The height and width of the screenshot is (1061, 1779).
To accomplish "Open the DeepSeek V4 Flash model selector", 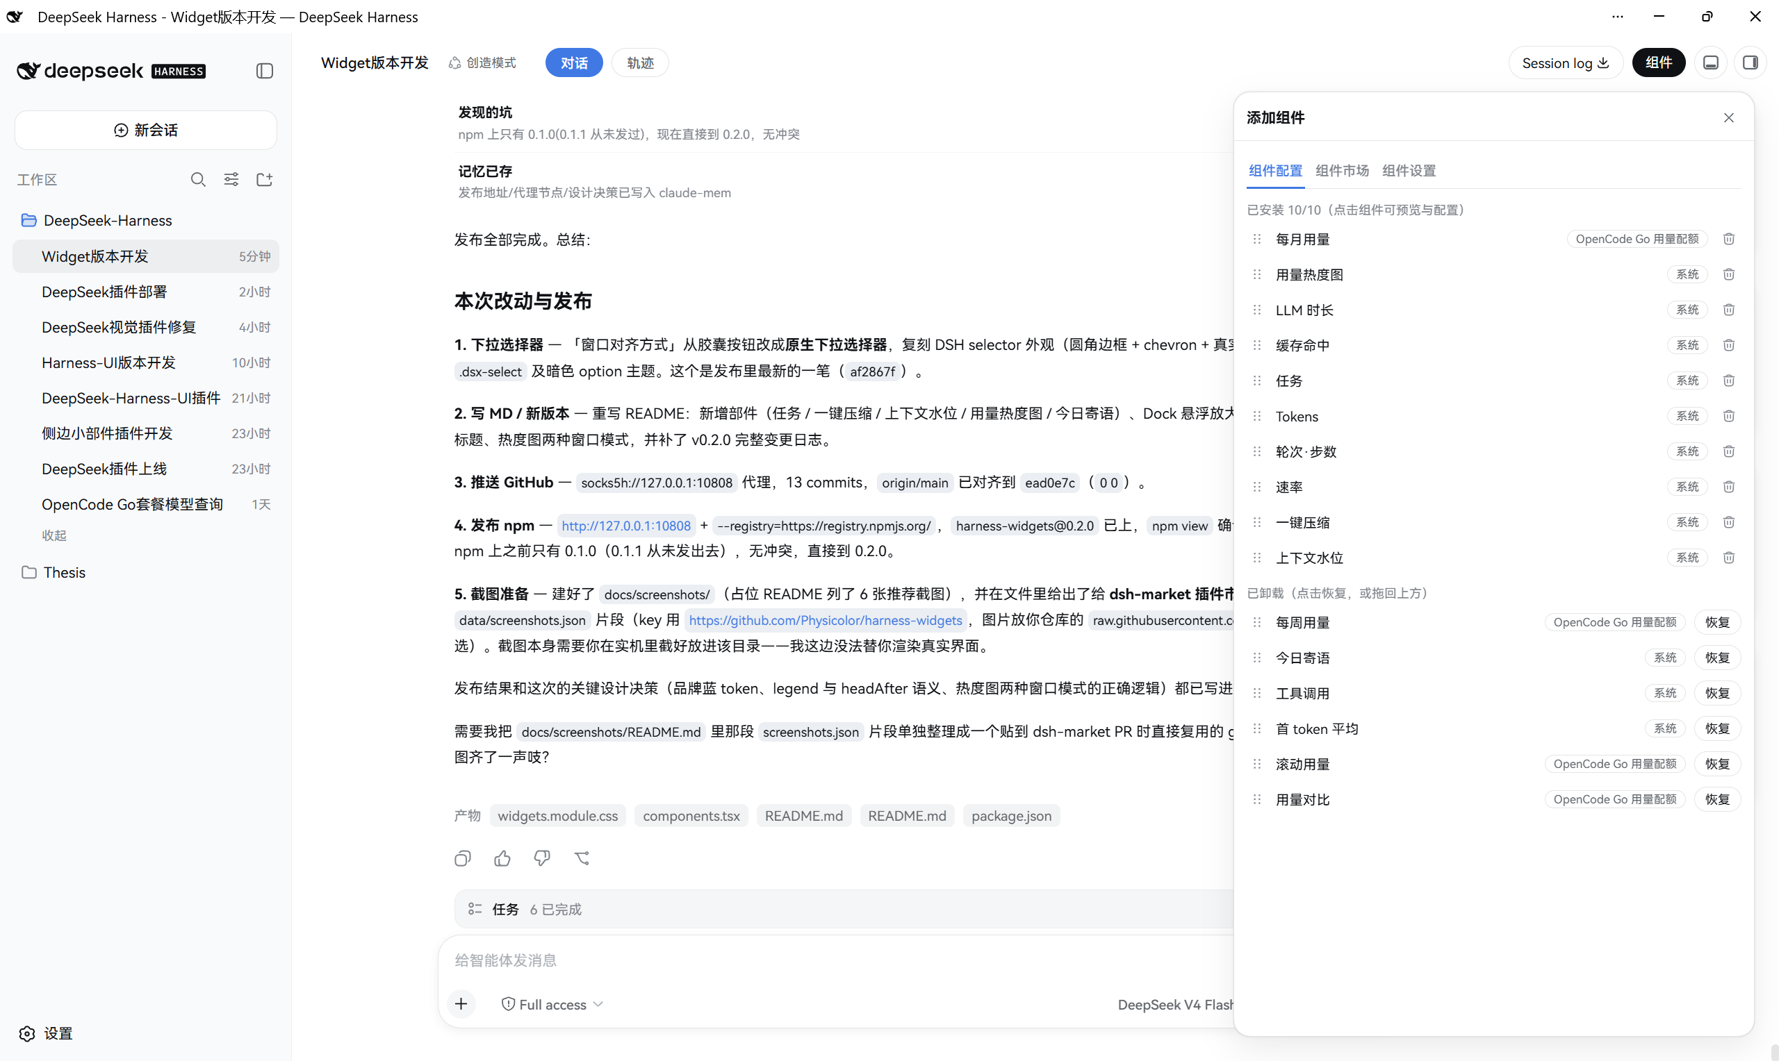I will click(1176, 1004).
